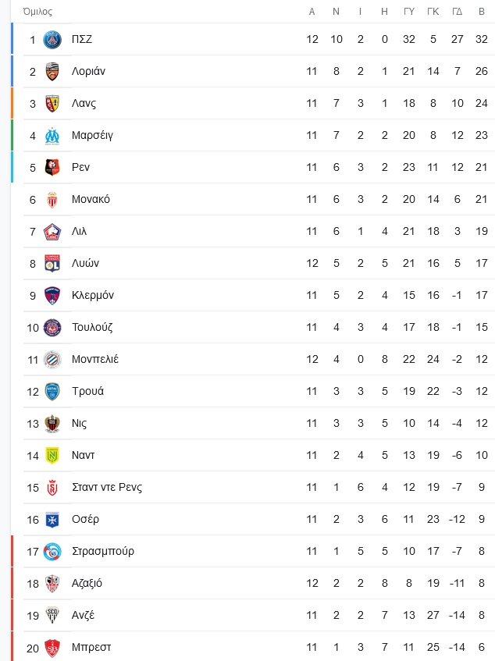The width and height of the screenshot is (495, 661).
Task: Click the ΠΣΖ club crest icon
Action: pos(52,40)
